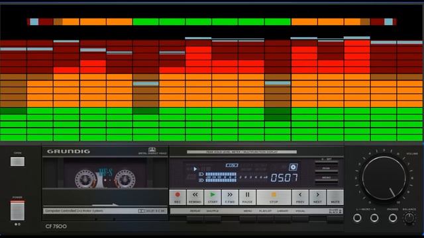
Task: Click the 0-SET counter reset button
Action: pyautogui.click(x=327, y=163)
